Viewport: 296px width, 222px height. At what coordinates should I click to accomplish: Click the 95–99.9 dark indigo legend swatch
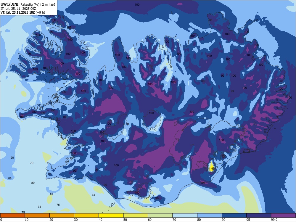pyautogui.click(x=259, y=215)
